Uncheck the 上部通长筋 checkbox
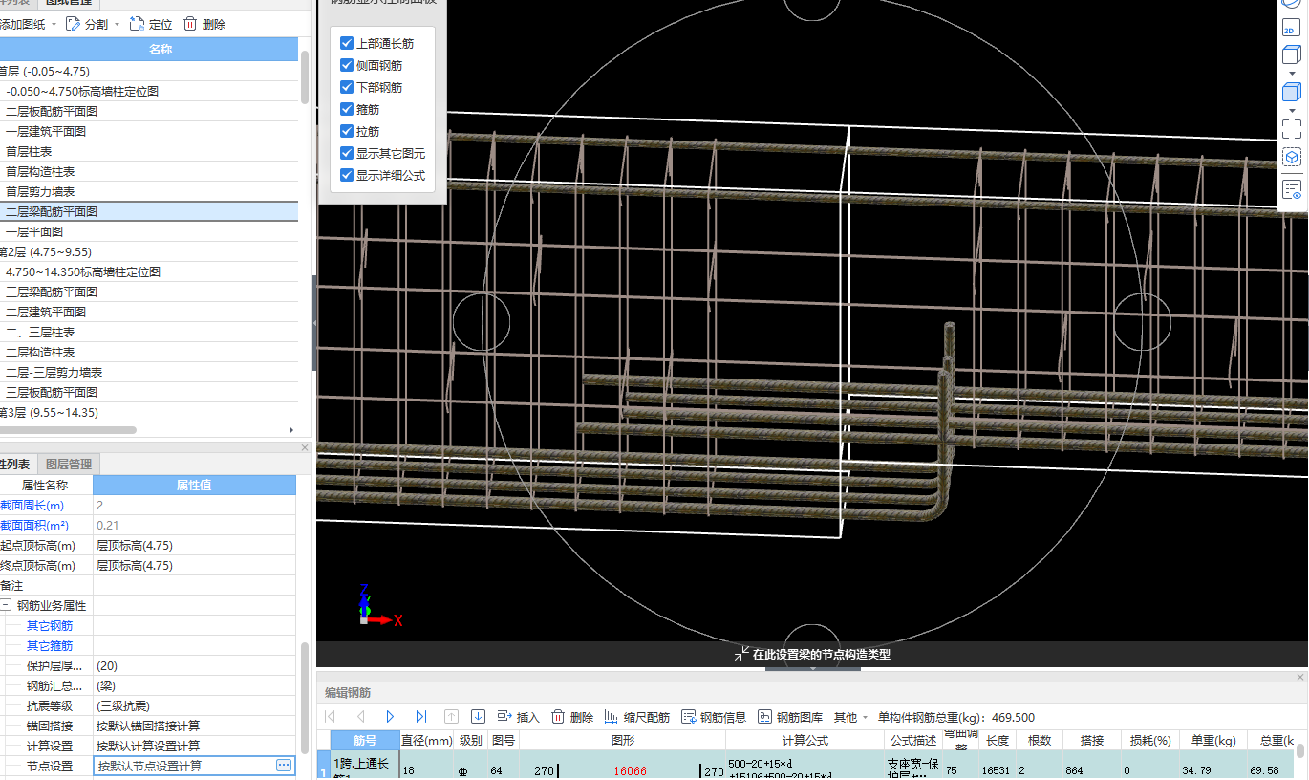This screenshot has height=780, width=1309. point(347,43)
